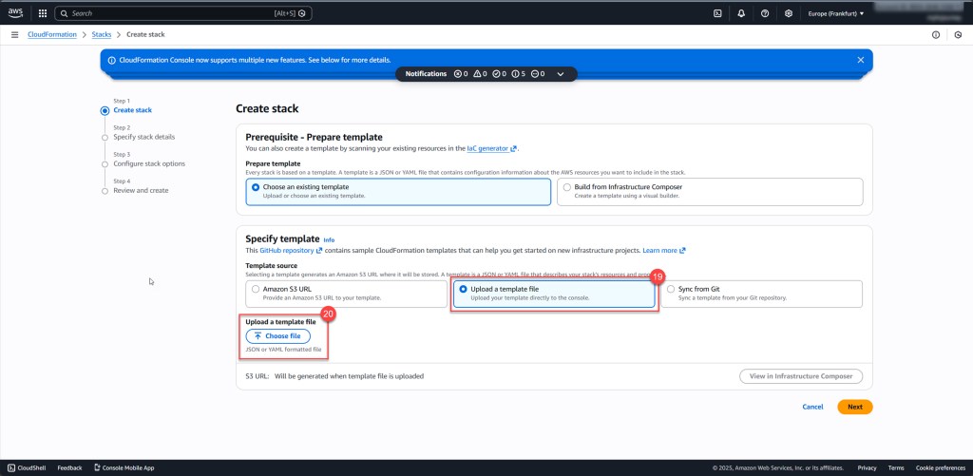Open CloudShell from the top bar icon
973x476 pixels.
point(718,13)
